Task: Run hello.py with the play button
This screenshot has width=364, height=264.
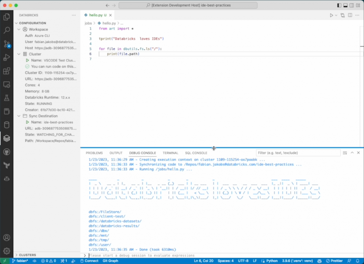Action: point(331,15)
